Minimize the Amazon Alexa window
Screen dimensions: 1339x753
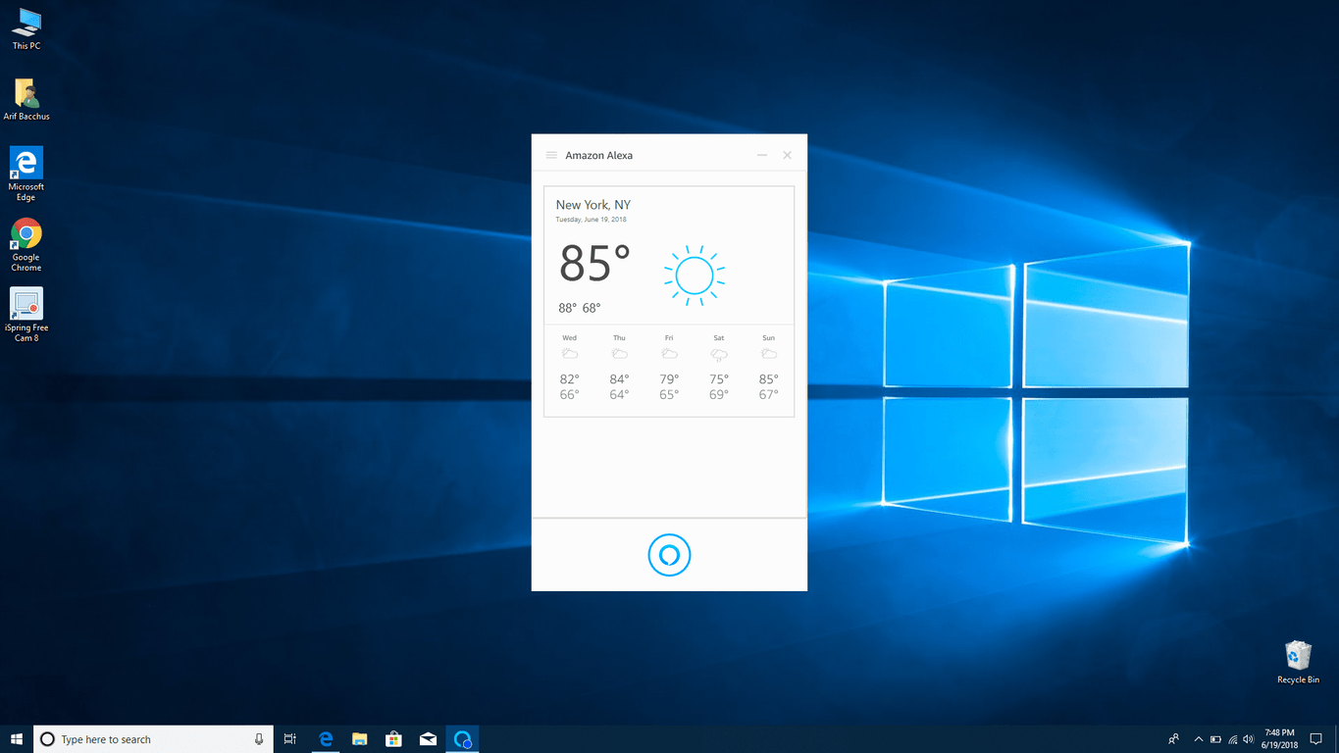tap(762, 155)
